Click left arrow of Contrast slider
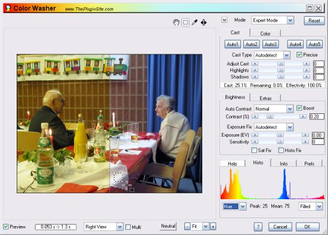The image size is (328, 235). (255, 116)
